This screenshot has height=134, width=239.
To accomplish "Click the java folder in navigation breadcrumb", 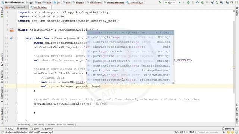I will tap(57, 3).
